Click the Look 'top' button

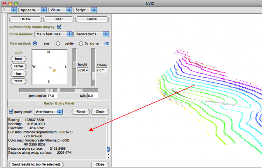pyautogui.click(x=18, y=74)
